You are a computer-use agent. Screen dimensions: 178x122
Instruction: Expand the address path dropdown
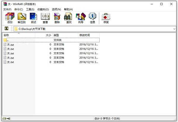tap(174, 29)
